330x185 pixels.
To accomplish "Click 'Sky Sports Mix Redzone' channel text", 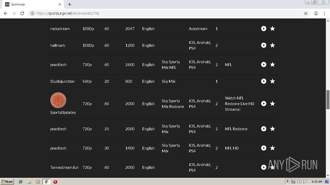I will pos(173,104).
